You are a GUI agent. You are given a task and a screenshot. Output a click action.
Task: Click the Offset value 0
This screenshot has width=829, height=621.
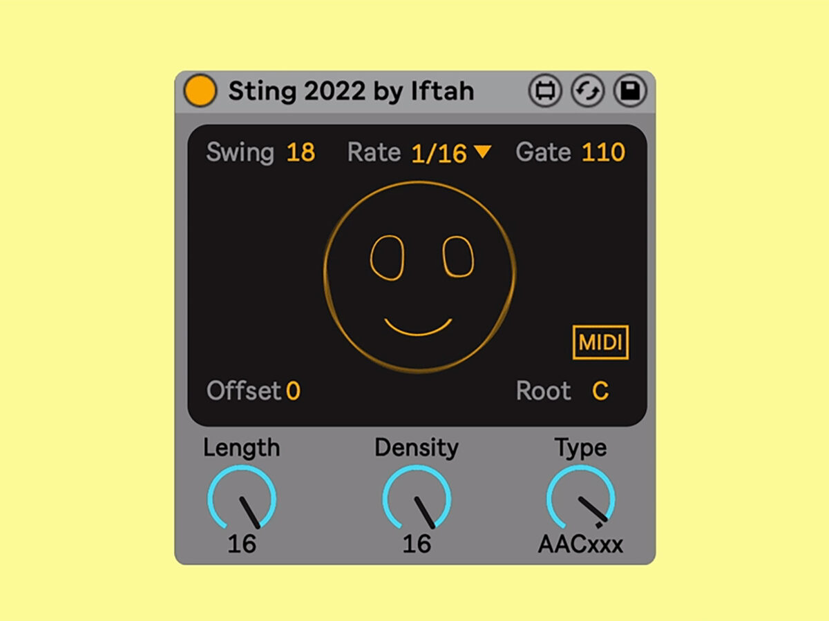(293, 391)
